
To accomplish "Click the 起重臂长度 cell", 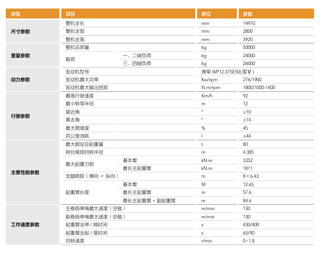I will [x=77, y=192].
